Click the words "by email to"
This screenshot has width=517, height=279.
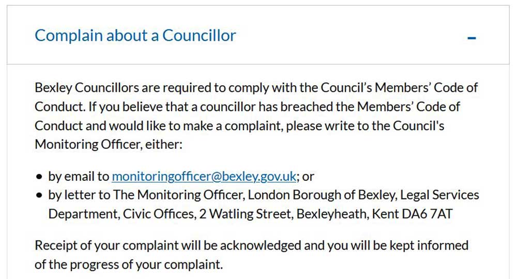pos(79,176)
